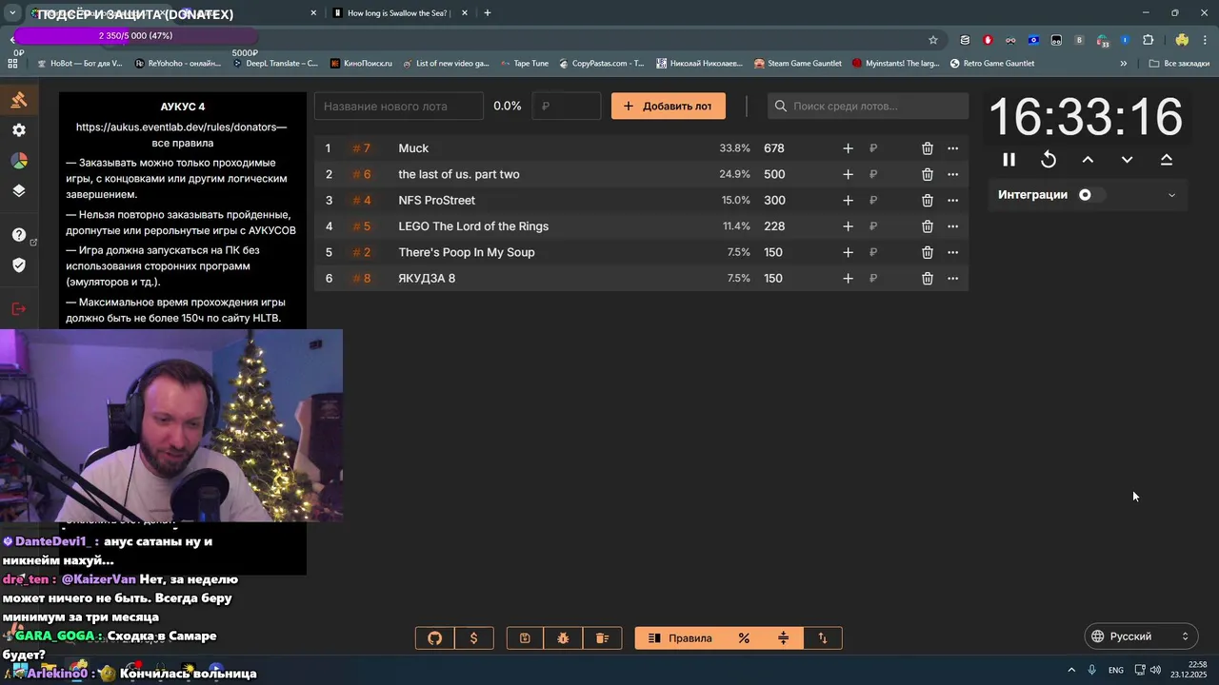Open the CopyPastas.com bookmark
The image size is (1219, 685).
tap(602, 64)
